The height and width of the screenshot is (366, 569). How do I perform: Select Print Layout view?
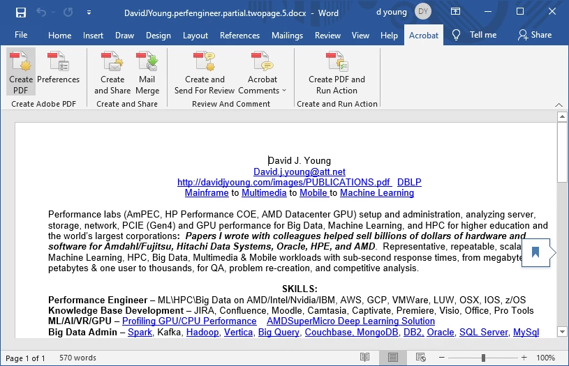pyautogui.click(x=392, y=358)
